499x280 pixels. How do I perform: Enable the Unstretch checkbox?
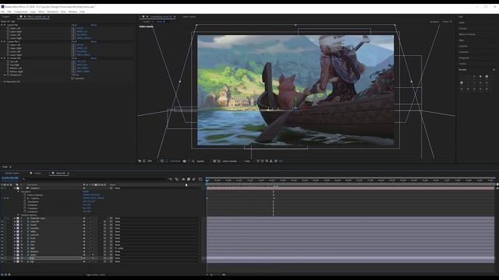coord(73,78)
